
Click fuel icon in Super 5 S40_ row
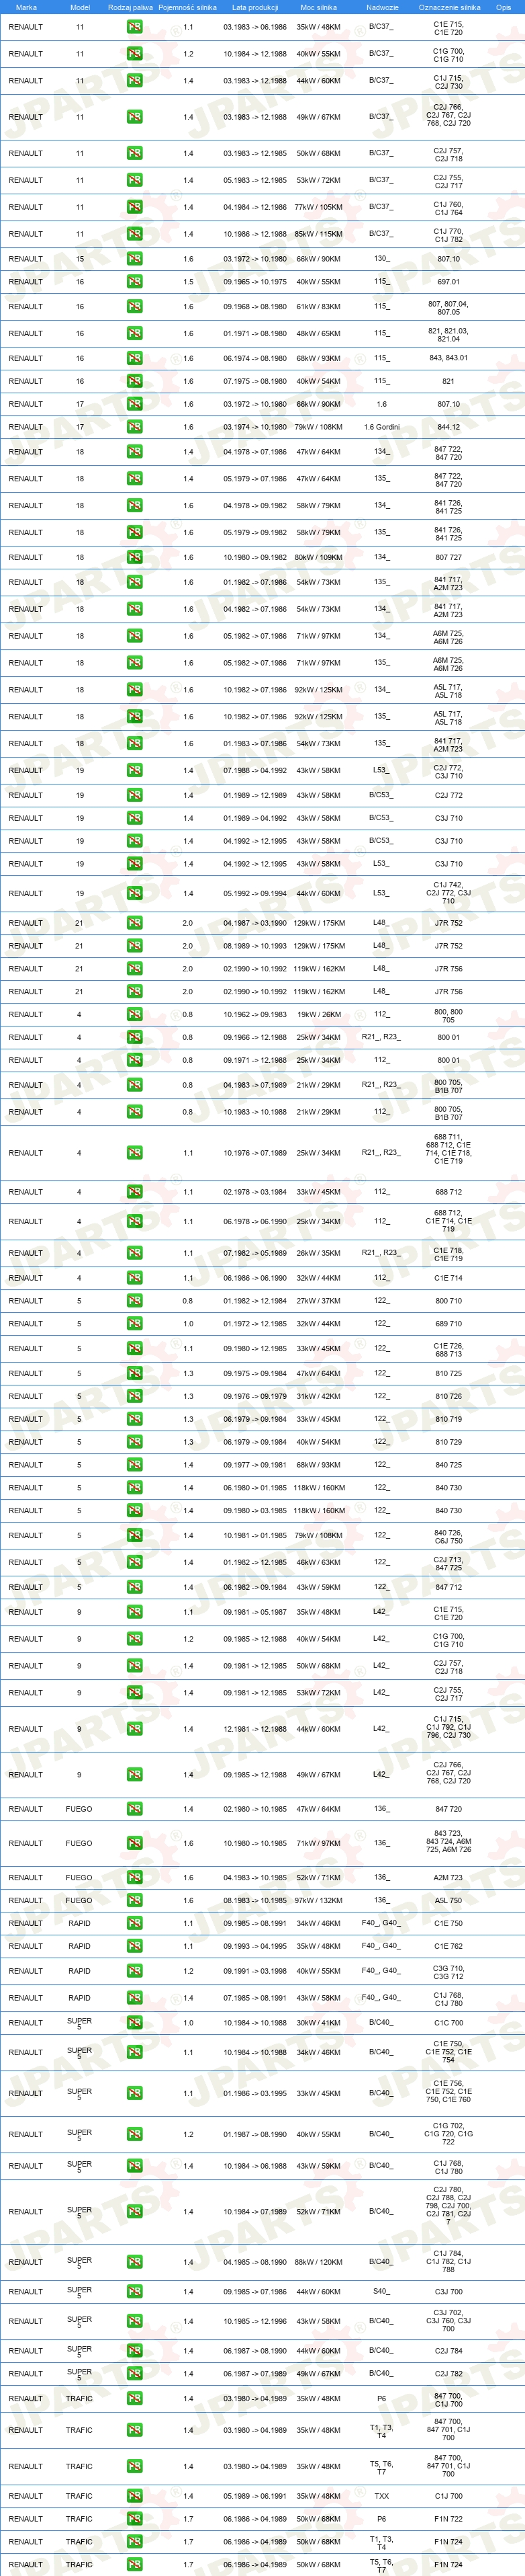(x=134, y=2291)
